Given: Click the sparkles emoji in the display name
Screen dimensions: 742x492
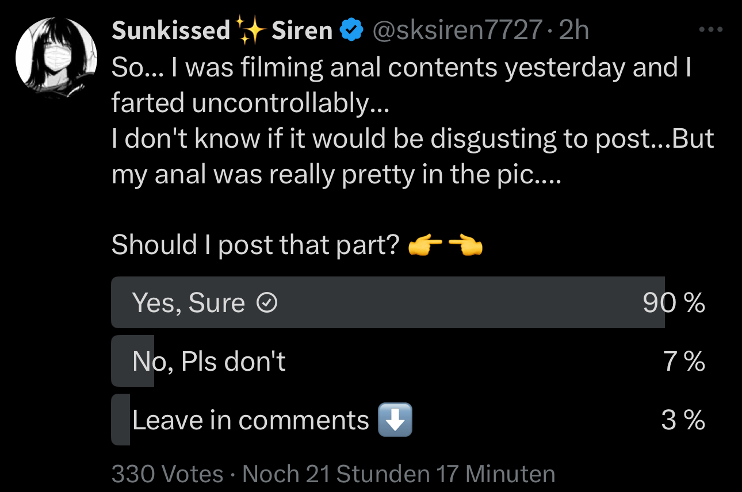Looking at the screenshot, I should tap(251, 30).
